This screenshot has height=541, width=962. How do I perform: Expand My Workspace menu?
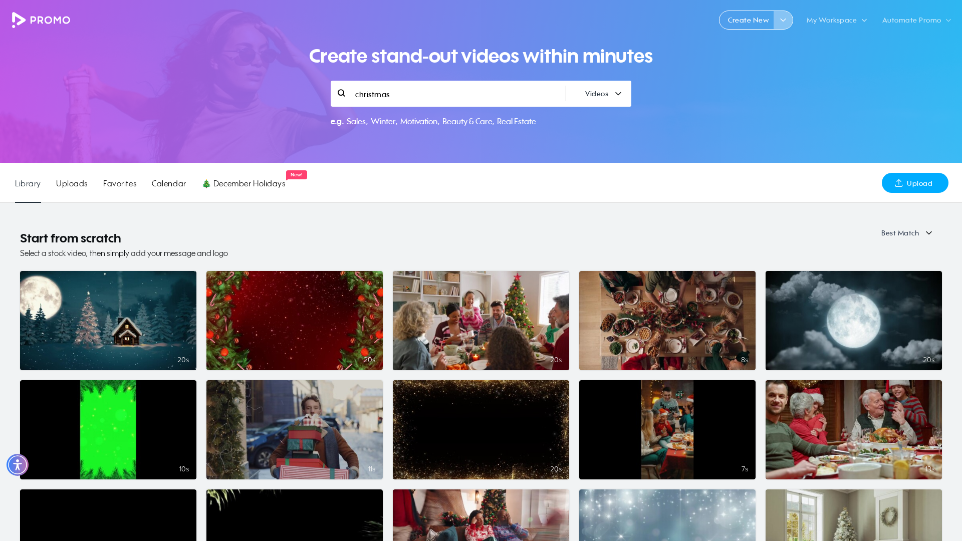pos(836,20)
